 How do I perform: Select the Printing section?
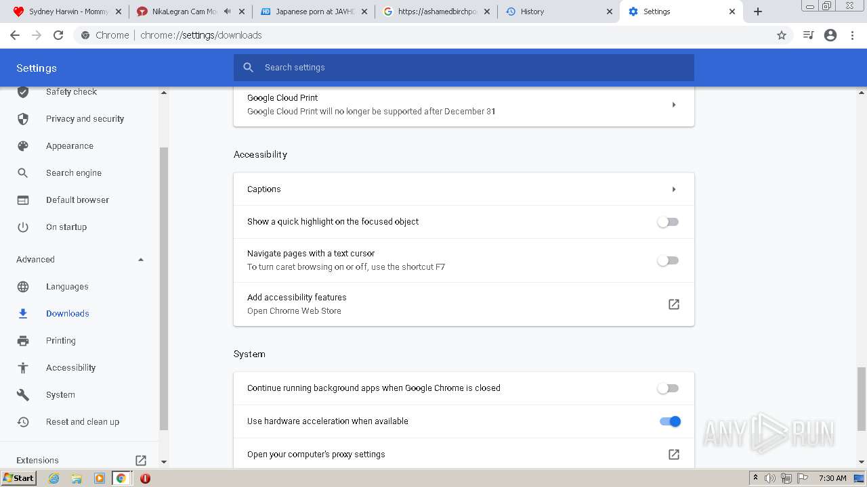click(61, 341)
